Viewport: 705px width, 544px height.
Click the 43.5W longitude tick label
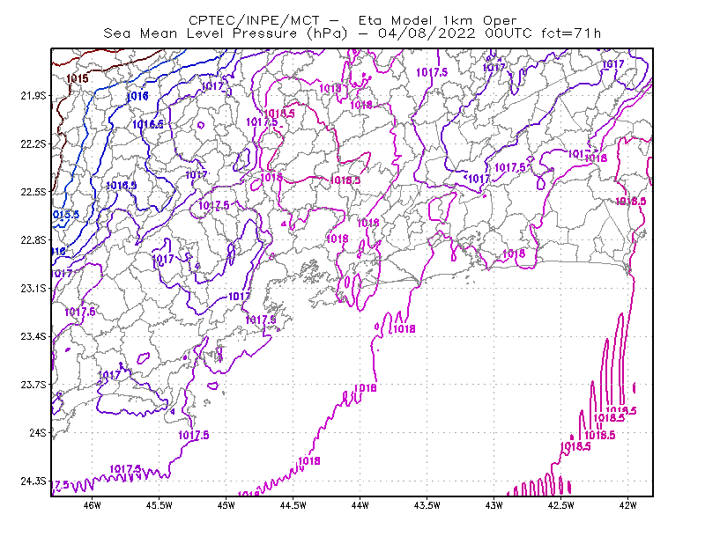pos(427,505)
